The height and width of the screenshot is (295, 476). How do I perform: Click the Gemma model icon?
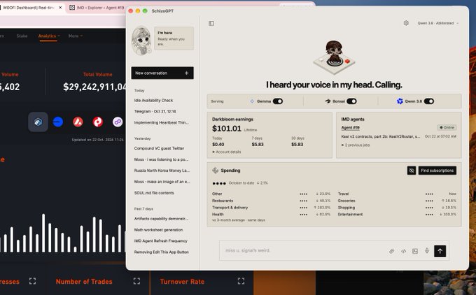click(252, 101)
